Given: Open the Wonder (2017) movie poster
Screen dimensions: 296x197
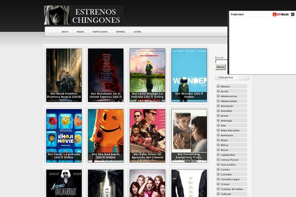Looking at the screenshot, I should coord(189,75).
